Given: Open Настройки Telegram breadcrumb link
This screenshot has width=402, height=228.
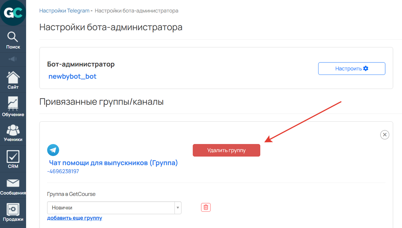Looking at the screenshot, I should point(64,11).
